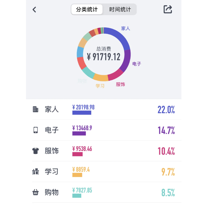The image size is (207, 206).
Task: Tap the 22.0% percentage for 家人
Action: [166, 110]
